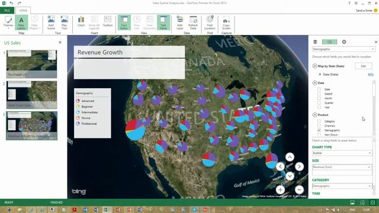This screenshot has height=213, width=379.
Task: Select the Northeast US scene thumbnail
Action: (x=31, y=64)
